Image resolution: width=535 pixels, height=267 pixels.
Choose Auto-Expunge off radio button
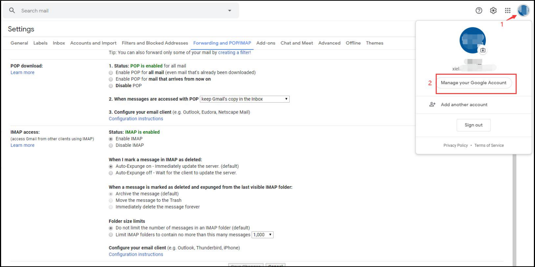(x=111, y=173)
